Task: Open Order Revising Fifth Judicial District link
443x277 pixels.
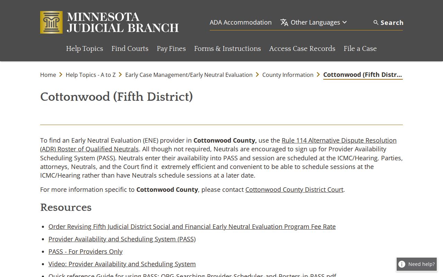Action: pos(192,227)
